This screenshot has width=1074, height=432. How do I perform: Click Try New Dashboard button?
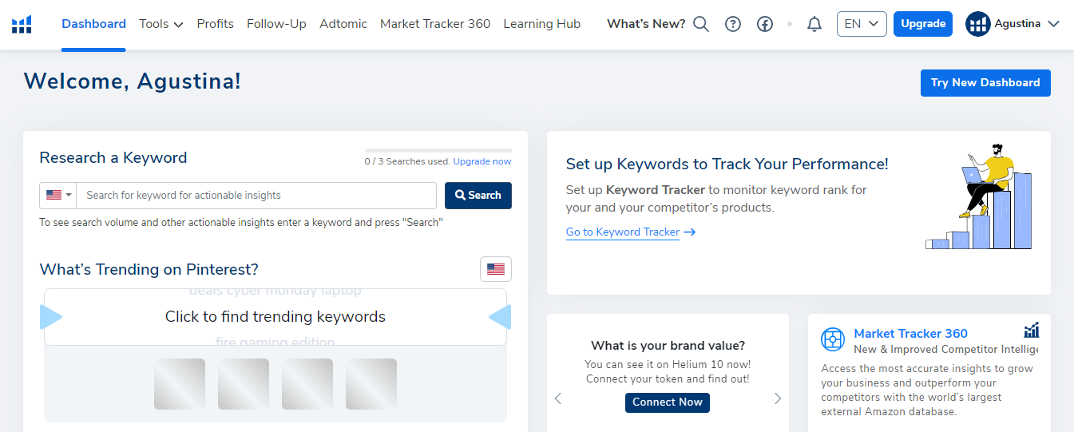pyautogui.click(x=985, y=83)
